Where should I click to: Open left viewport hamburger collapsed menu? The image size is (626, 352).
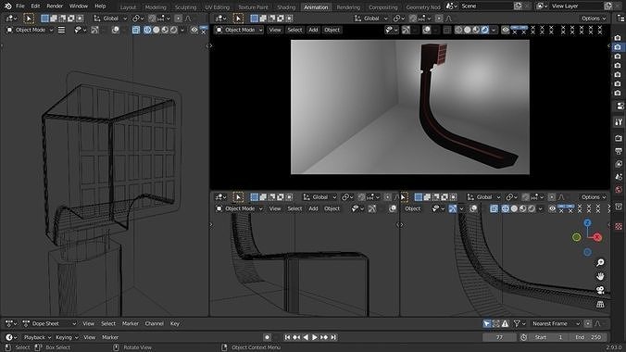click(x=61, y=30)
